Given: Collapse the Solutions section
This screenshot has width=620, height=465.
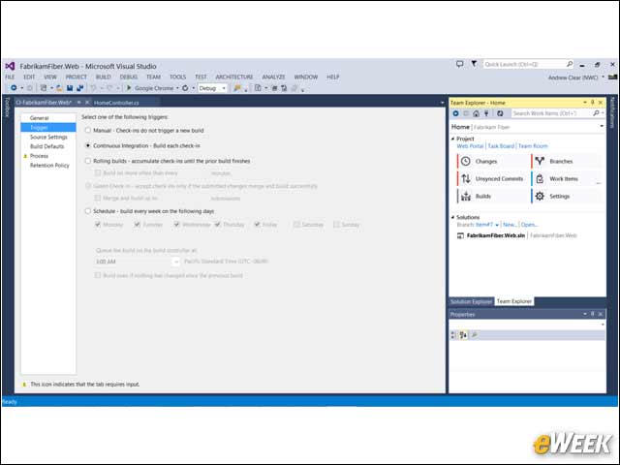Looking at the screenshot, I should [x=453, y=217].
